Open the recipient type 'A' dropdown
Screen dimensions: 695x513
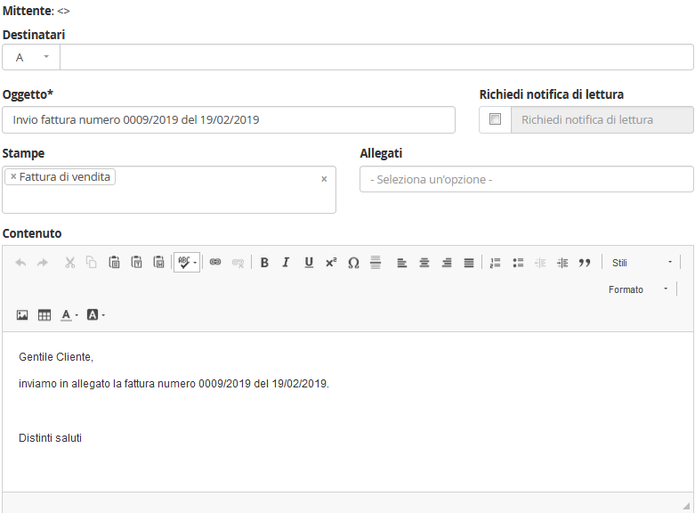(31, 57)
